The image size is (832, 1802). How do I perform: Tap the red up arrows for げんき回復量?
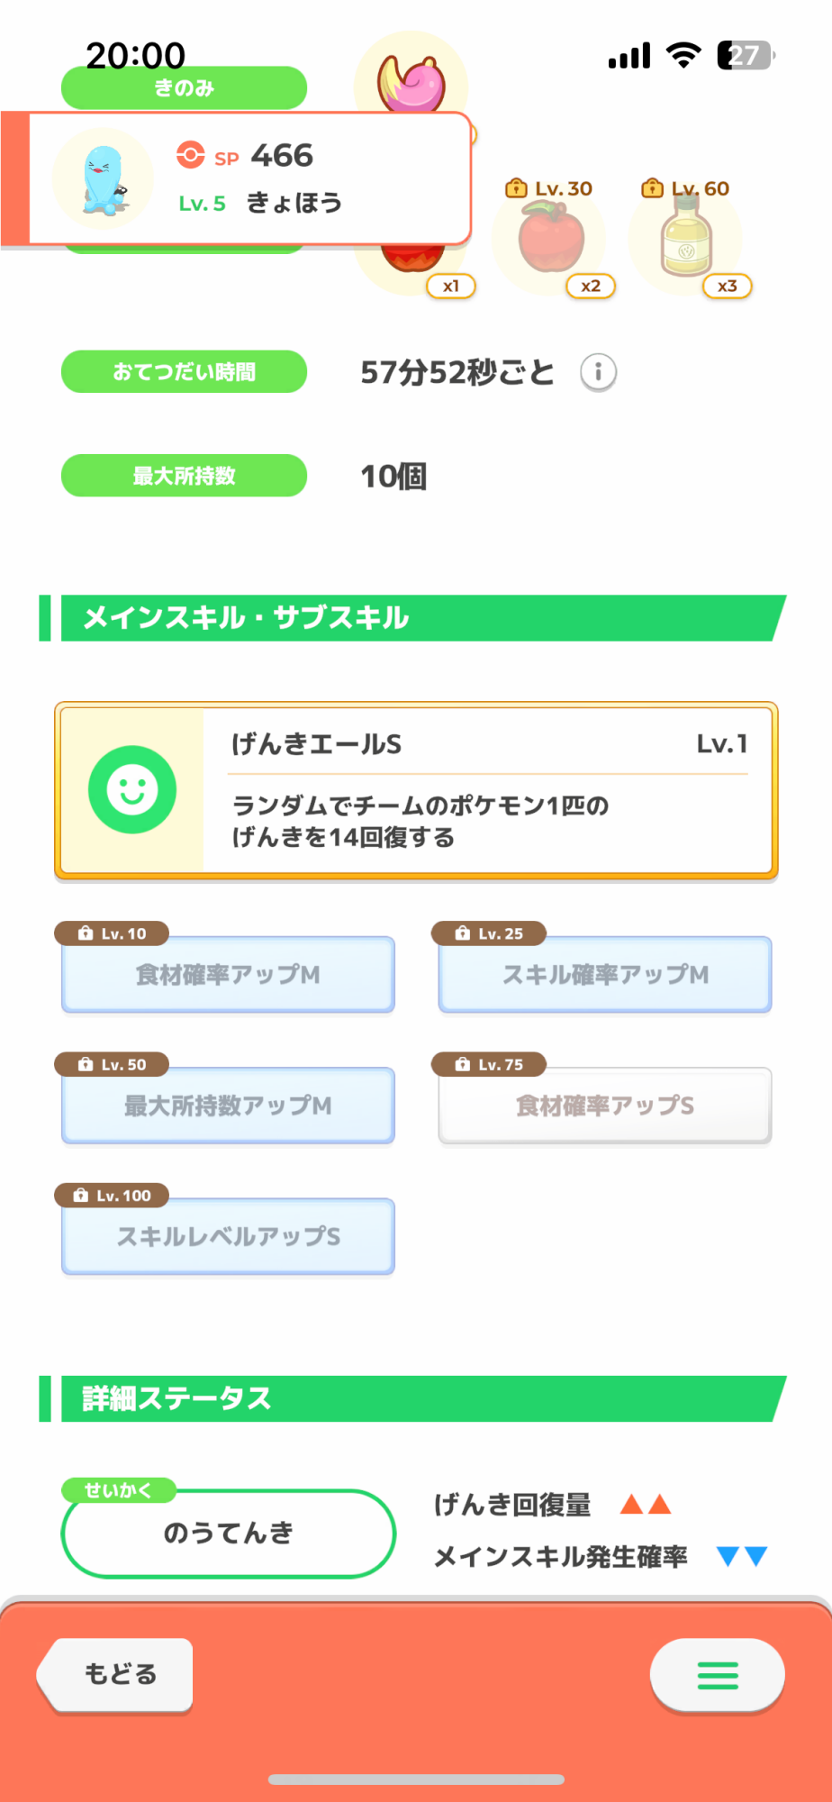point(646,1504)
